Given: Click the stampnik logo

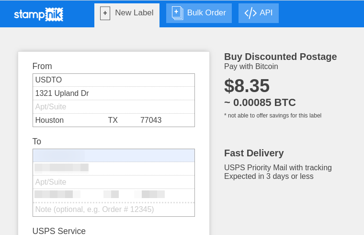Looking at the screenshot, I should click(38, 14).
